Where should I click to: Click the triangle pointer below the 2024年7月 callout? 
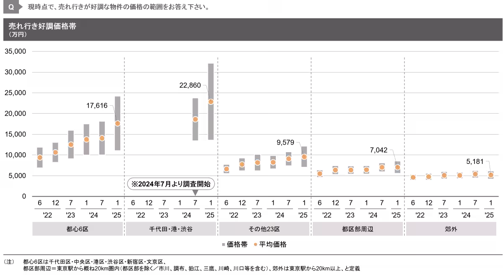(195, 193)
